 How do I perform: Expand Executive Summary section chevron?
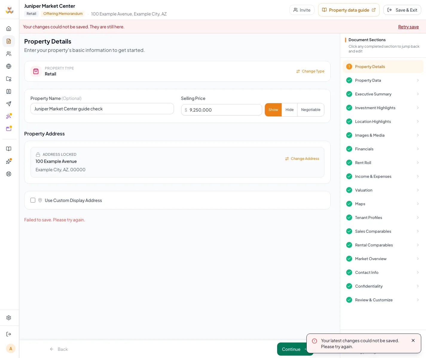tap(418, 94)
